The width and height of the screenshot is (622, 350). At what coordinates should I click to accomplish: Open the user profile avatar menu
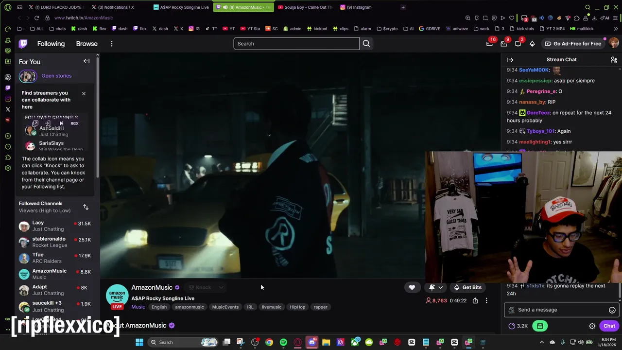[x=614, y=44]
